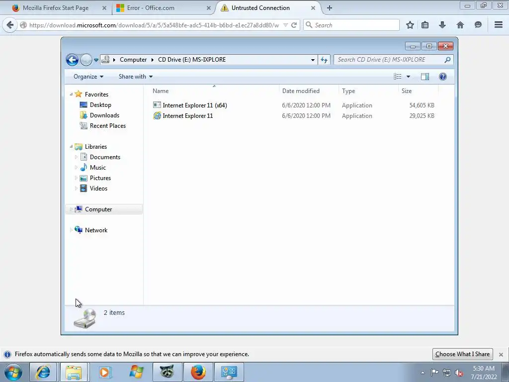The image size is (509, 382).
Task: Click the Firefox back arrow button
Action: [10, 25]
